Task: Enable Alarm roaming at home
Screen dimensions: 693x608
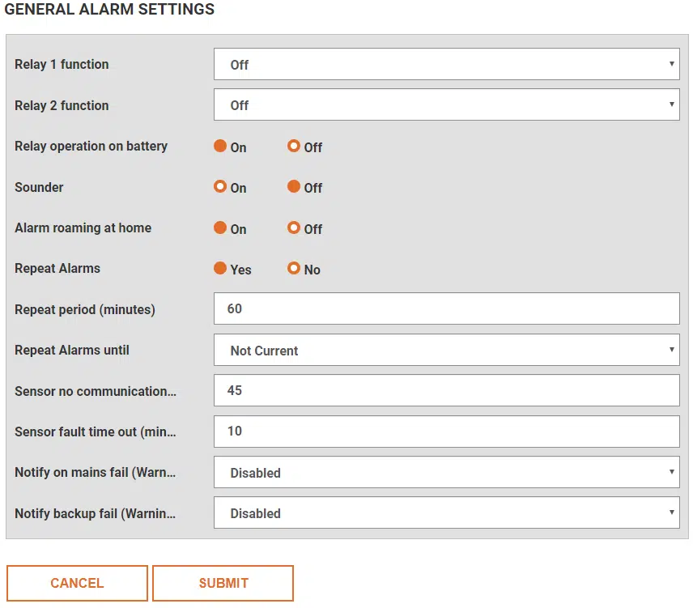Action: pos(220,228)
